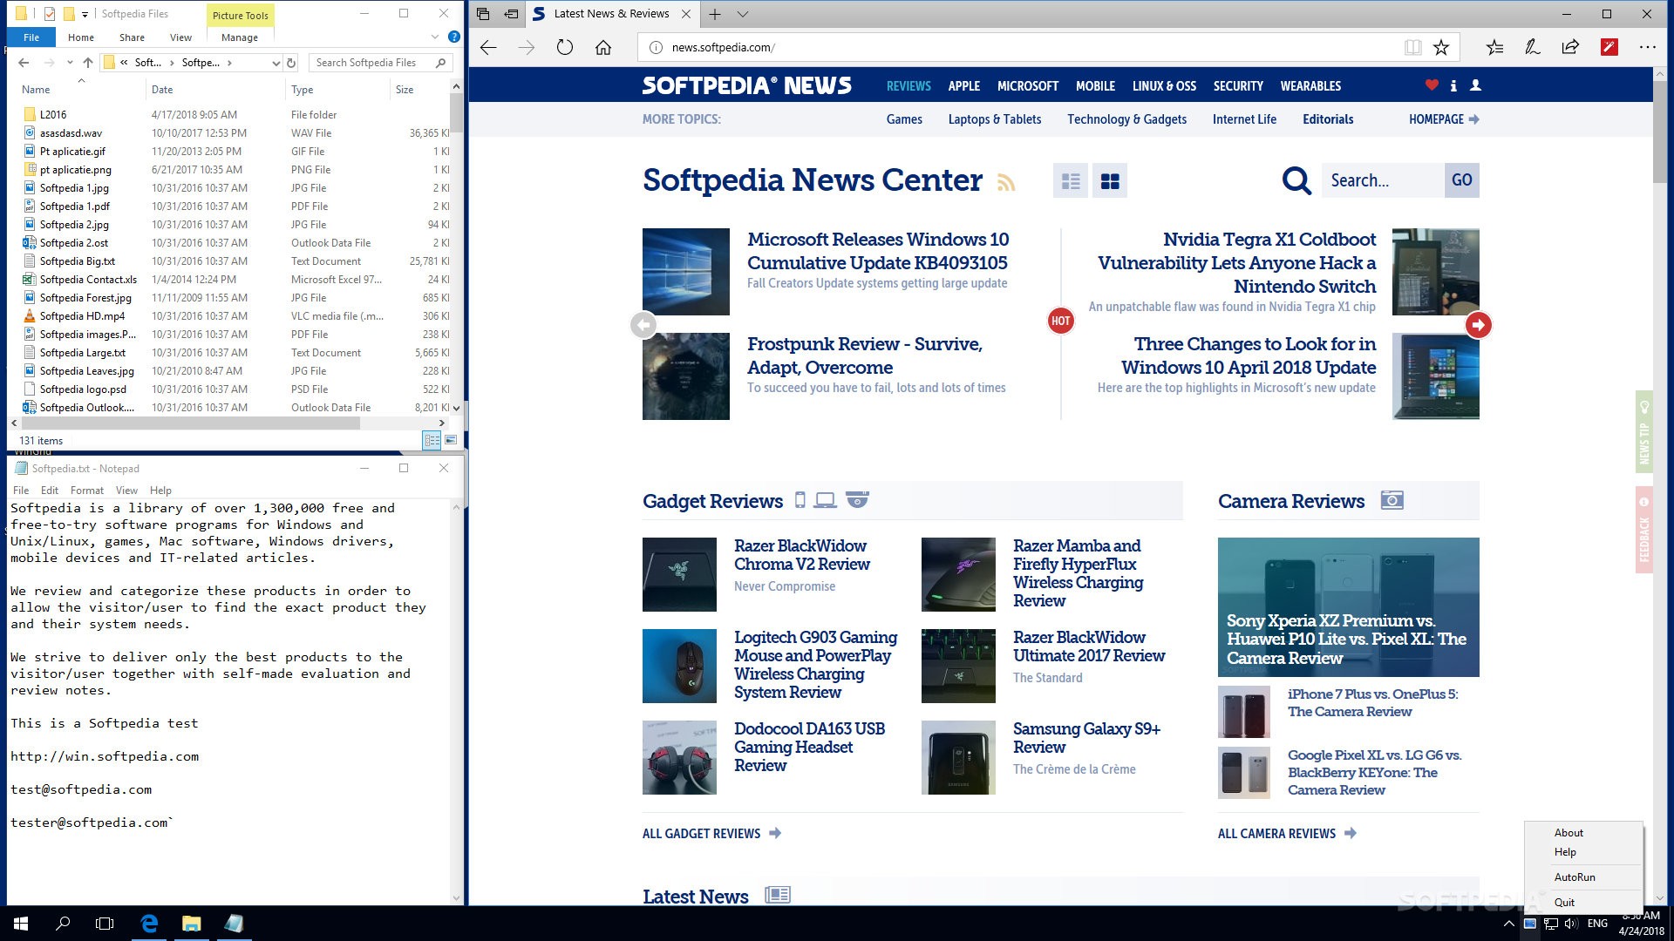
Task: Click the Windows Start button
Action: (21, 924)
